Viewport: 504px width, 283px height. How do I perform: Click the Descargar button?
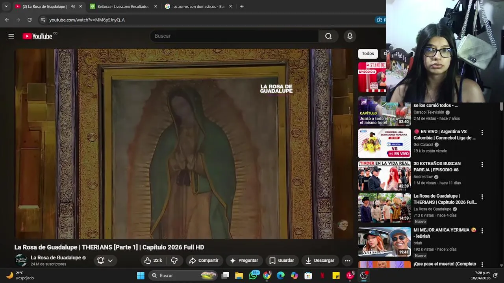click(320, 261)
